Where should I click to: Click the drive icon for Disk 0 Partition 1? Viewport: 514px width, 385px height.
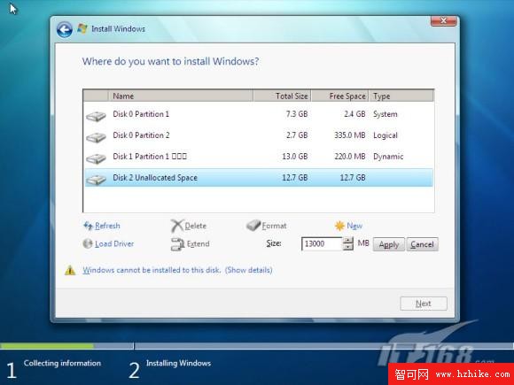click(96, 116)
